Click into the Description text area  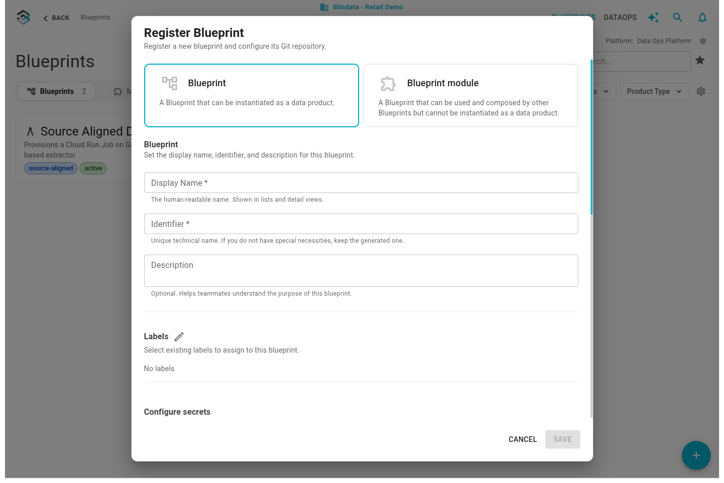coord(361,271)
